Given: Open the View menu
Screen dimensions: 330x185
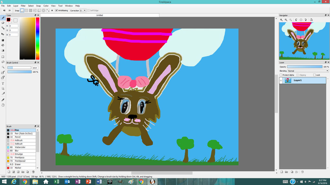Looking at the screenshot, I should (x=53, y=6).
